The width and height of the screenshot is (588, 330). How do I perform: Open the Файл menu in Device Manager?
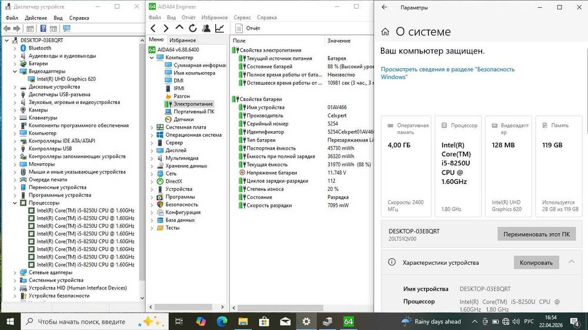point(12,18)
